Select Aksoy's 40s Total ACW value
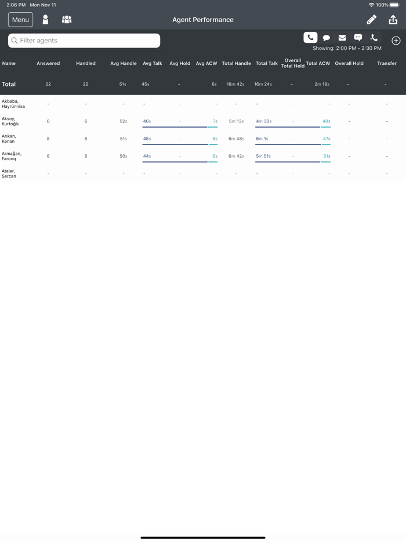 point(327,121)
